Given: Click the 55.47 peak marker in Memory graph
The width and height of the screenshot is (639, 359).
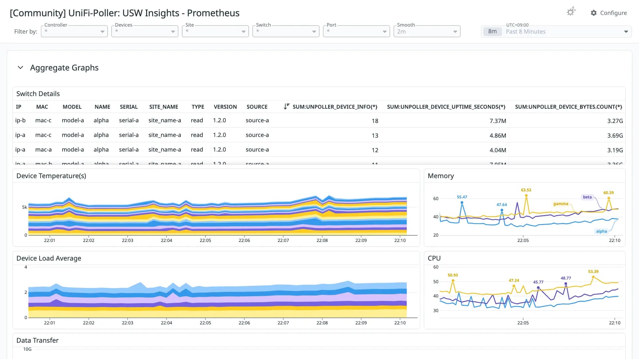Looking at the screenshot, I should coord(462,202).
